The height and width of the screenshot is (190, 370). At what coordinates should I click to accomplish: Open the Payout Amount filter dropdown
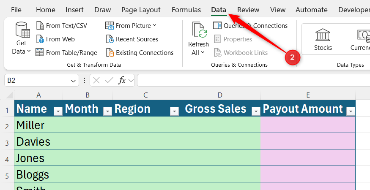click(351, 111)
